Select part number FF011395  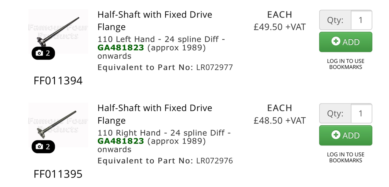[x=58, y=174]
